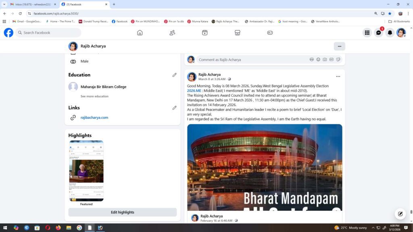
Task: Open the Featured highlight thumbnail
Action: tap(86, 171)
